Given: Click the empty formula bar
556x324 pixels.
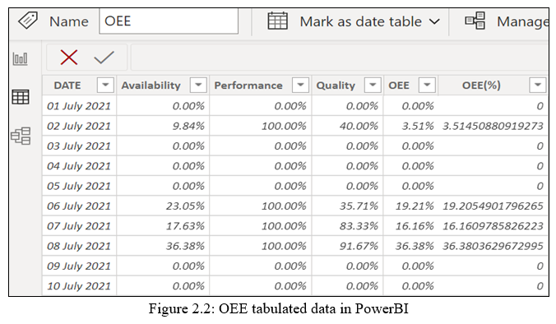Looking at the screenshot, I should coord(340,58).
